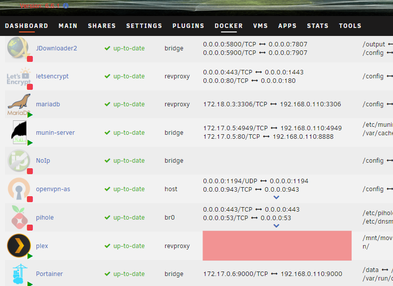393x286 pixels.
Task: Expand more port mappings for pihole
Action: click(x=276, y=226)
